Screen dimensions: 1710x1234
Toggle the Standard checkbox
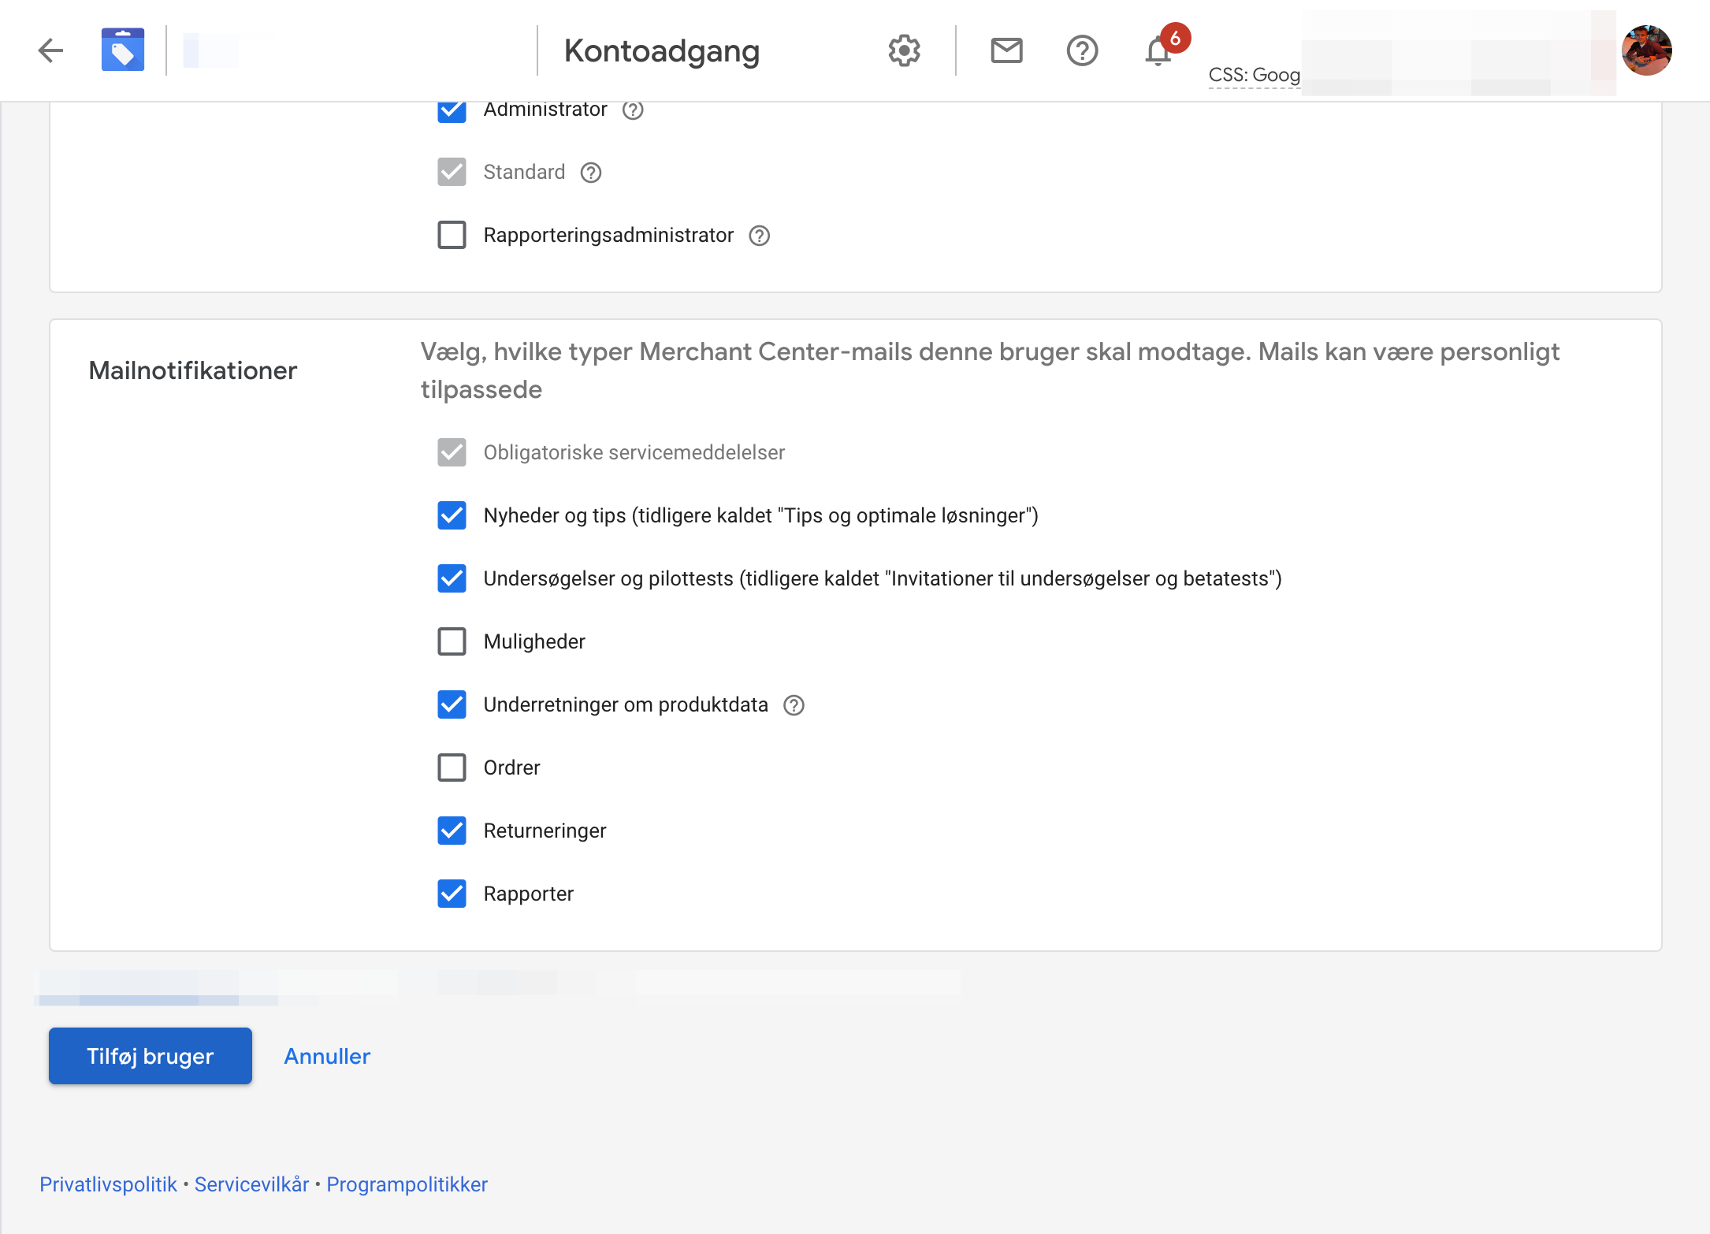[452, 172]
